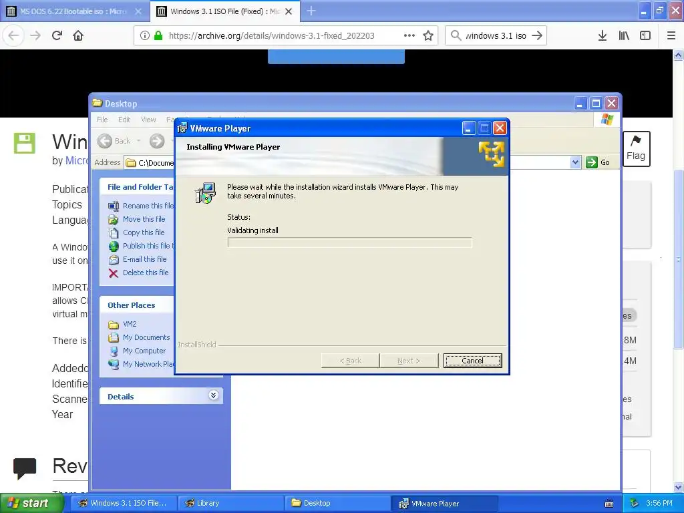
Task: Switch to VMware Player taskbar button
Action: click(x=444, y=504)
